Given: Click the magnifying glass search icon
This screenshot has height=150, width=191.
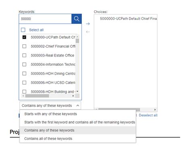Looking at the screenshot, I should pos(77,19).
